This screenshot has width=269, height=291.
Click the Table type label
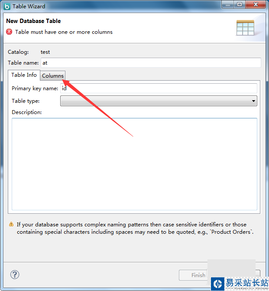tap(26, 101)
